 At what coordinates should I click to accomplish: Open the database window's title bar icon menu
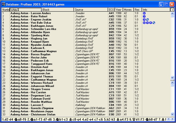click(3, 4)
